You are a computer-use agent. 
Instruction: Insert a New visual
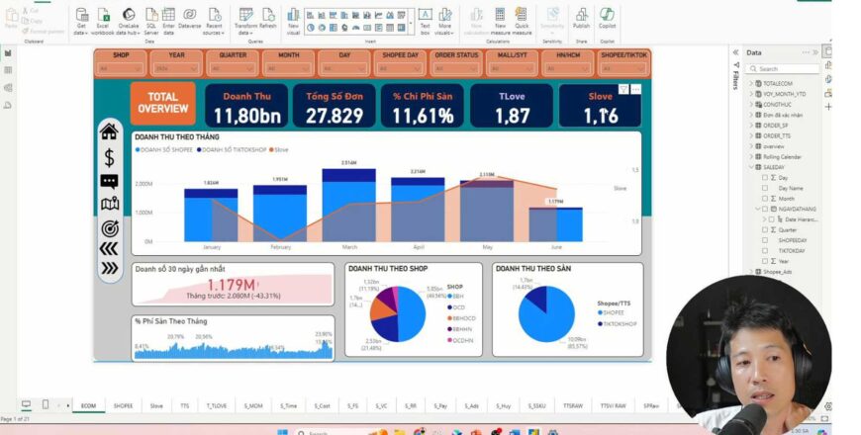(293, 22)
